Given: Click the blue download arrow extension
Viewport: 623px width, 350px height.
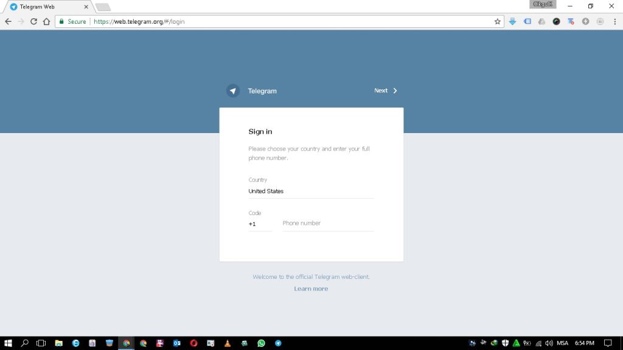Looking at the screenshot, I should coord(512,21).
